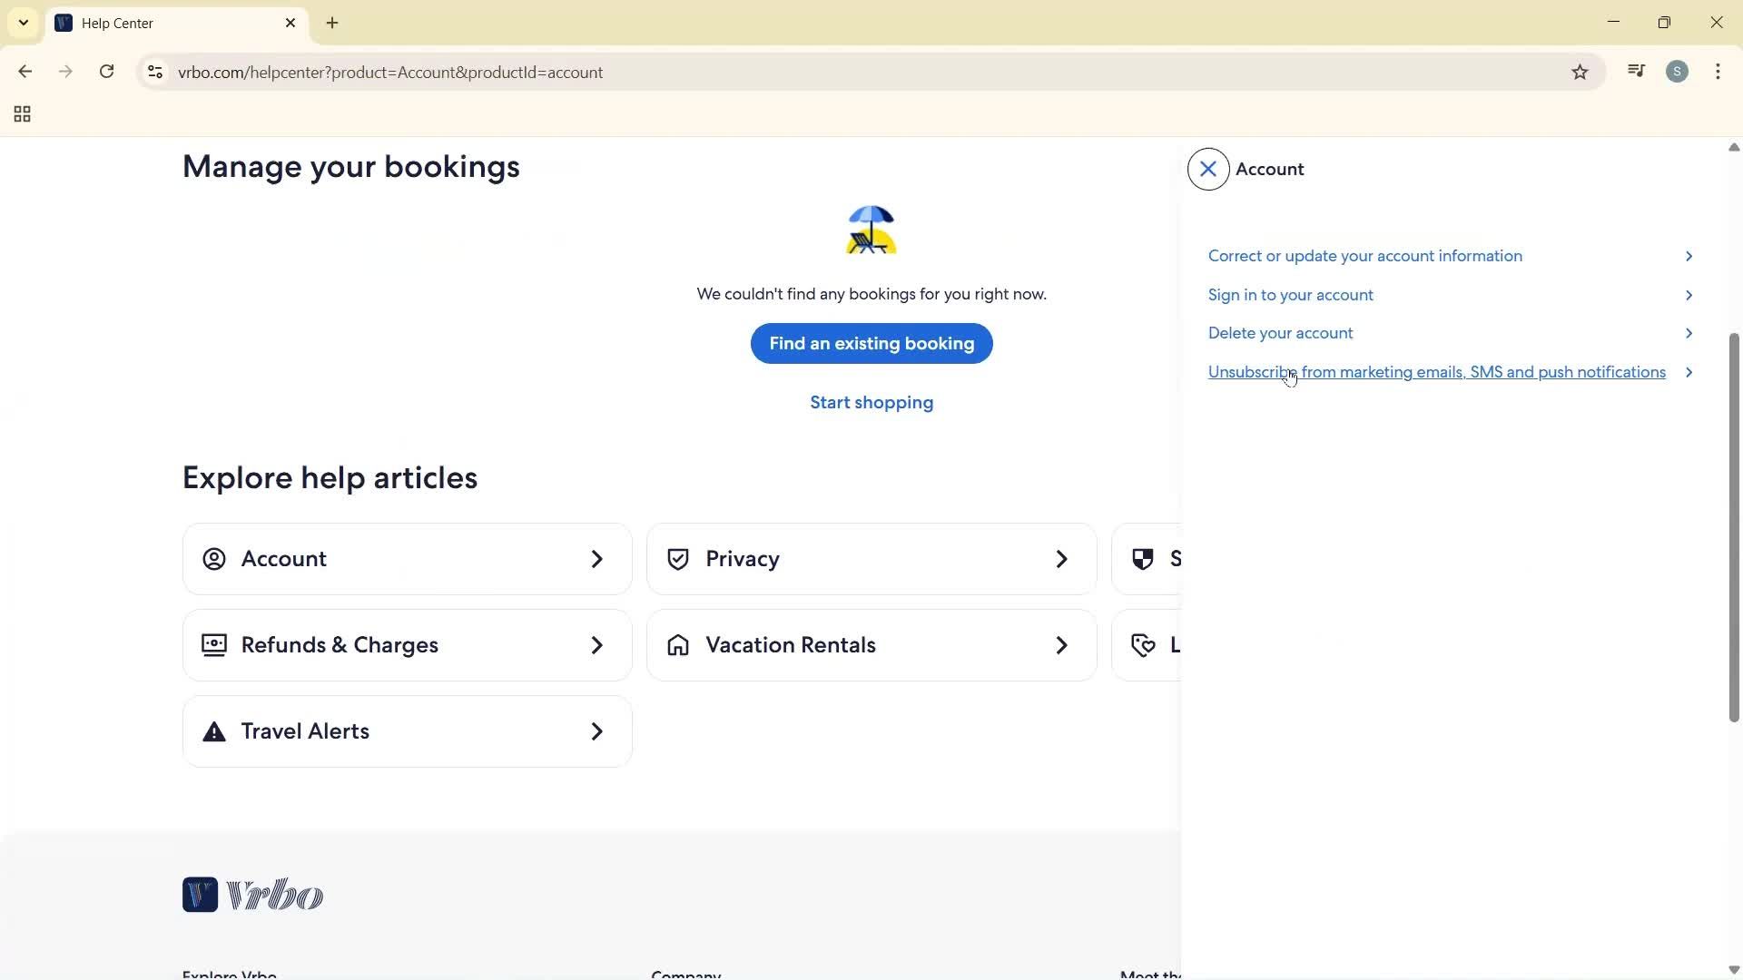Viewport: 1743px width, 980px height.
Task: Click Find an existing booking
Action: point(871,343)
